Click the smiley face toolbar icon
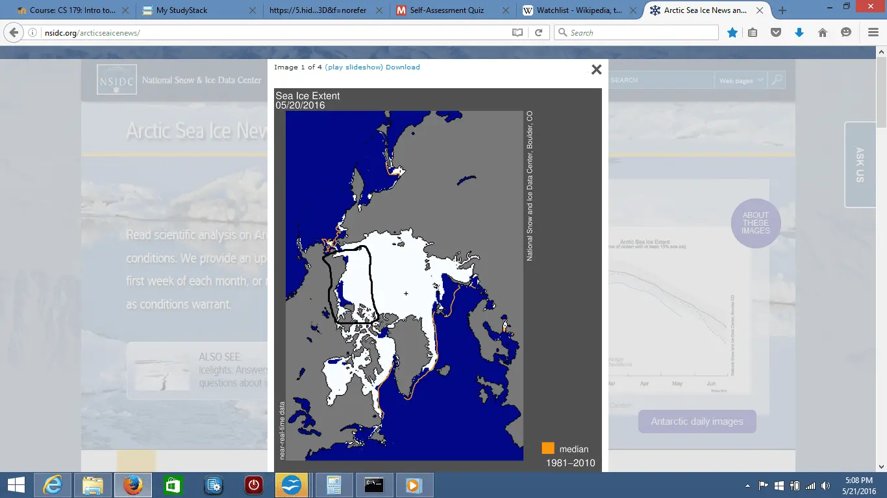The width and height of the screenshot is (887, 498). [845, 32]
